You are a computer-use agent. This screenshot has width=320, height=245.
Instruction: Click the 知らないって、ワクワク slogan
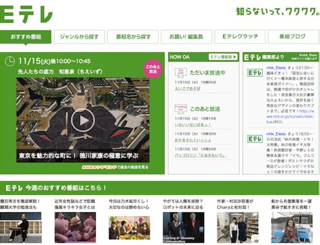(278, 11)
